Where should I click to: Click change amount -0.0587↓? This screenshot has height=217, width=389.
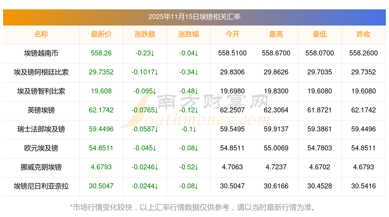click(x=145, y=129)
